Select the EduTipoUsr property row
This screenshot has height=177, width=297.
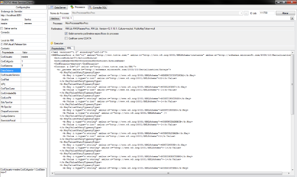point(23,102)
